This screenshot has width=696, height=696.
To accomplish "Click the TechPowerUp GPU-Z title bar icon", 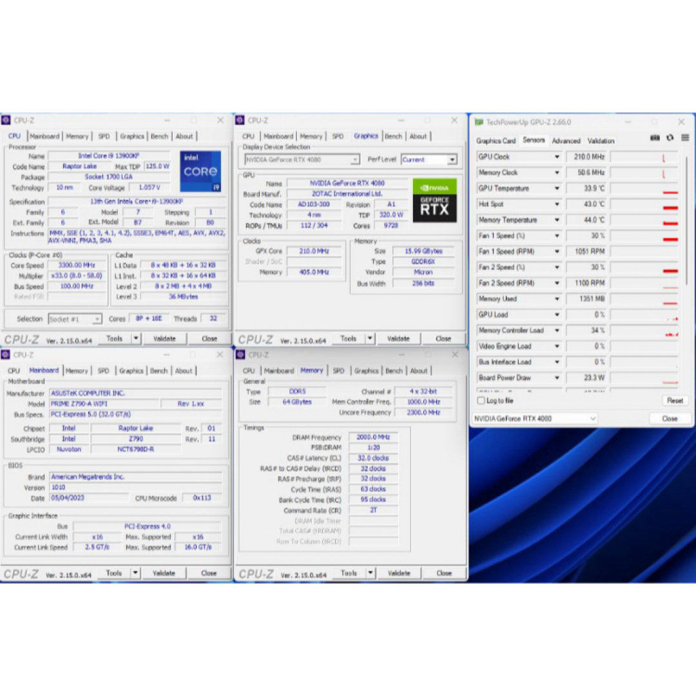I will click(x=478, y=122).
